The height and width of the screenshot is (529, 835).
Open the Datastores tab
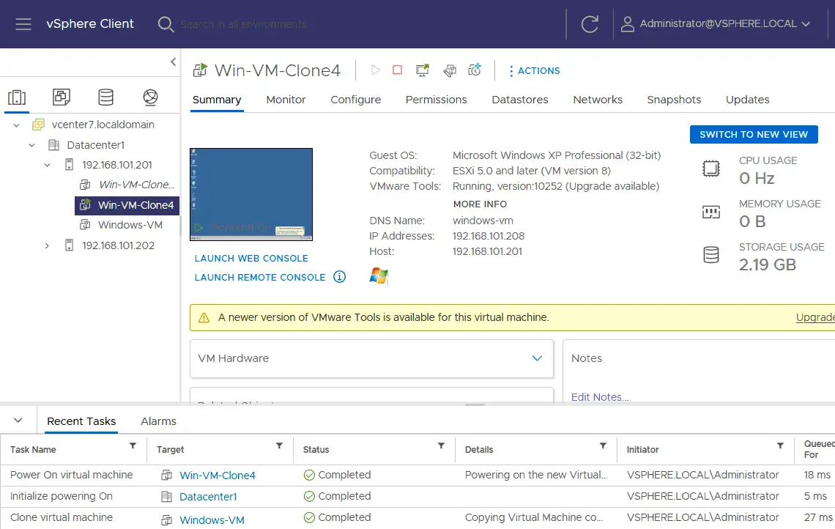pos(520,100)
